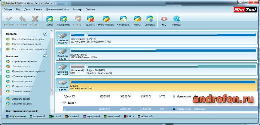Click the Размер (resize) toolbar icon
Viewport: 260px width, 125px height.
pyautogui.click(x=49, y=19)
